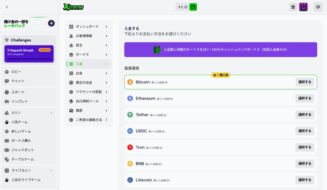327x190 pixels.
Task: Expand ボーナス chevron in account menu
Action: click(x=107, y=55)
